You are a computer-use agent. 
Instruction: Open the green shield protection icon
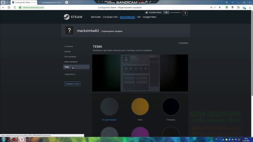pyautogui.click(x=227, y=7)
